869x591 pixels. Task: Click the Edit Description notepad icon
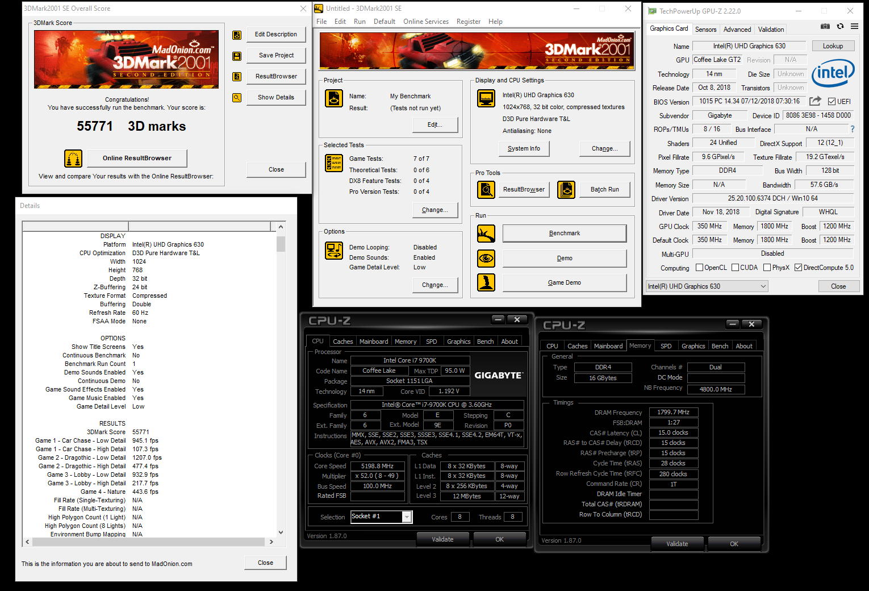pos(237,35)
